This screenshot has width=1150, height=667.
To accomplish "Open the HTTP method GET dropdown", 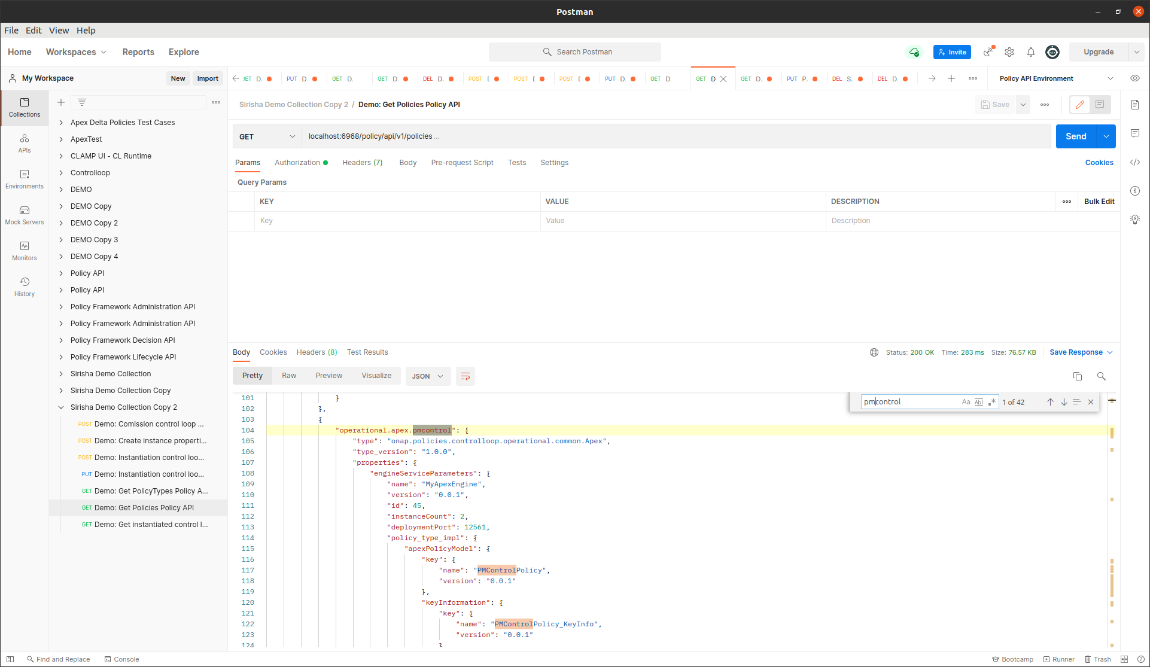I will tap(267, 136).
